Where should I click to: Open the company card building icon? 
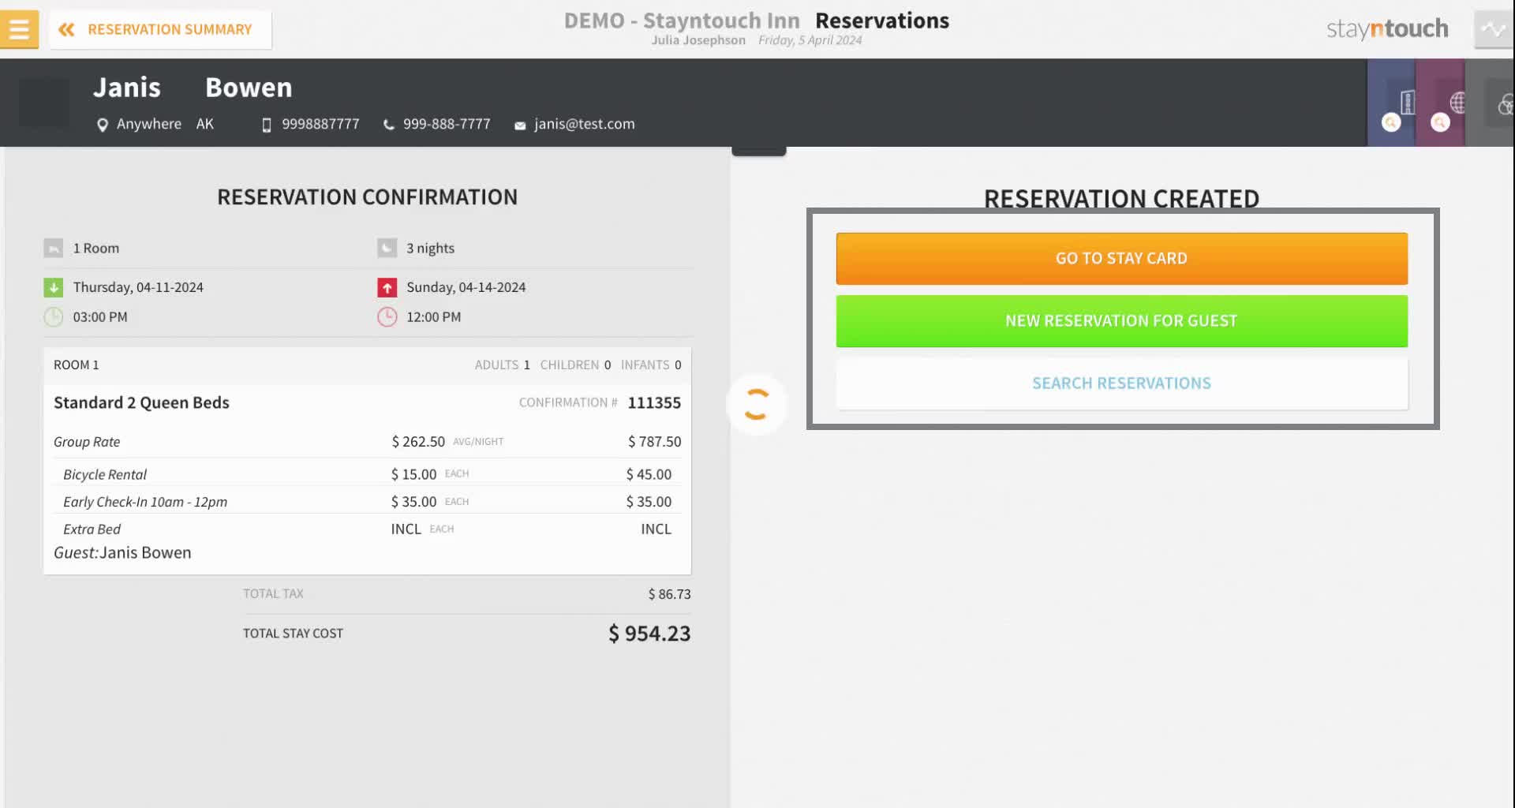click(1408, 102)
